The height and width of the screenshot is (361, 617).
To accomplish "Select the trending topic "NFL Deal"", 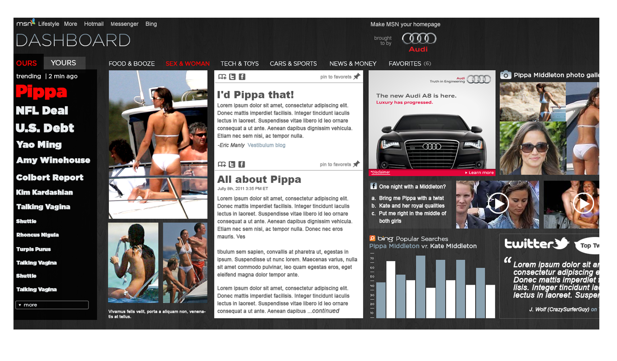I will click(x=42, y=111).
